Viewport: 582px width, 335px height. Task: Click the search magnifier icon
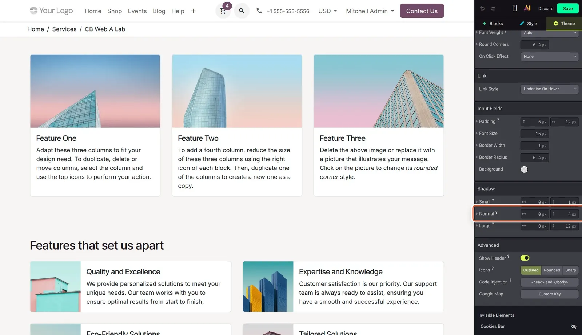coord(242,11)
